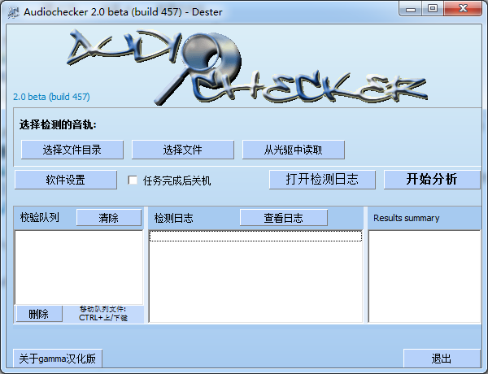Click 查看日志 to view log
This screenshot has width=488, height=374.
pos(283,218)
